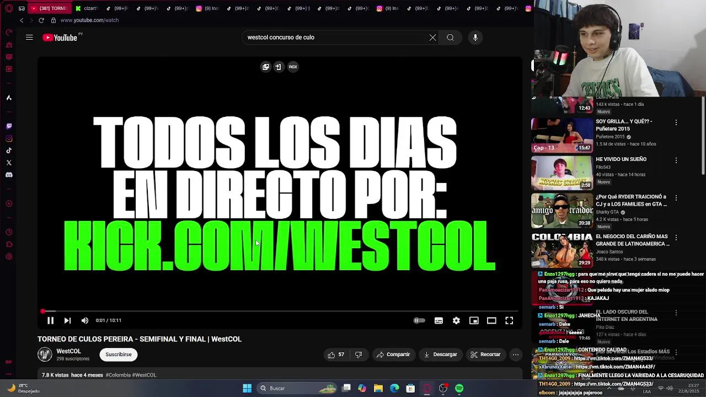Open Opera main menu logo
The height and width of the screenshot is (397, 706).
pyautogui.click(x=8, y=8)
